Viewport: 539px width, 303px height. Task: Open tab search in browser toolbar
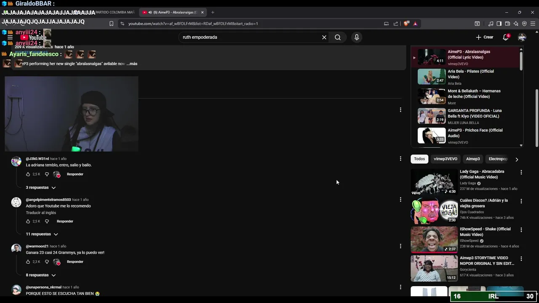pyautogui.click(x=477, y=24)
